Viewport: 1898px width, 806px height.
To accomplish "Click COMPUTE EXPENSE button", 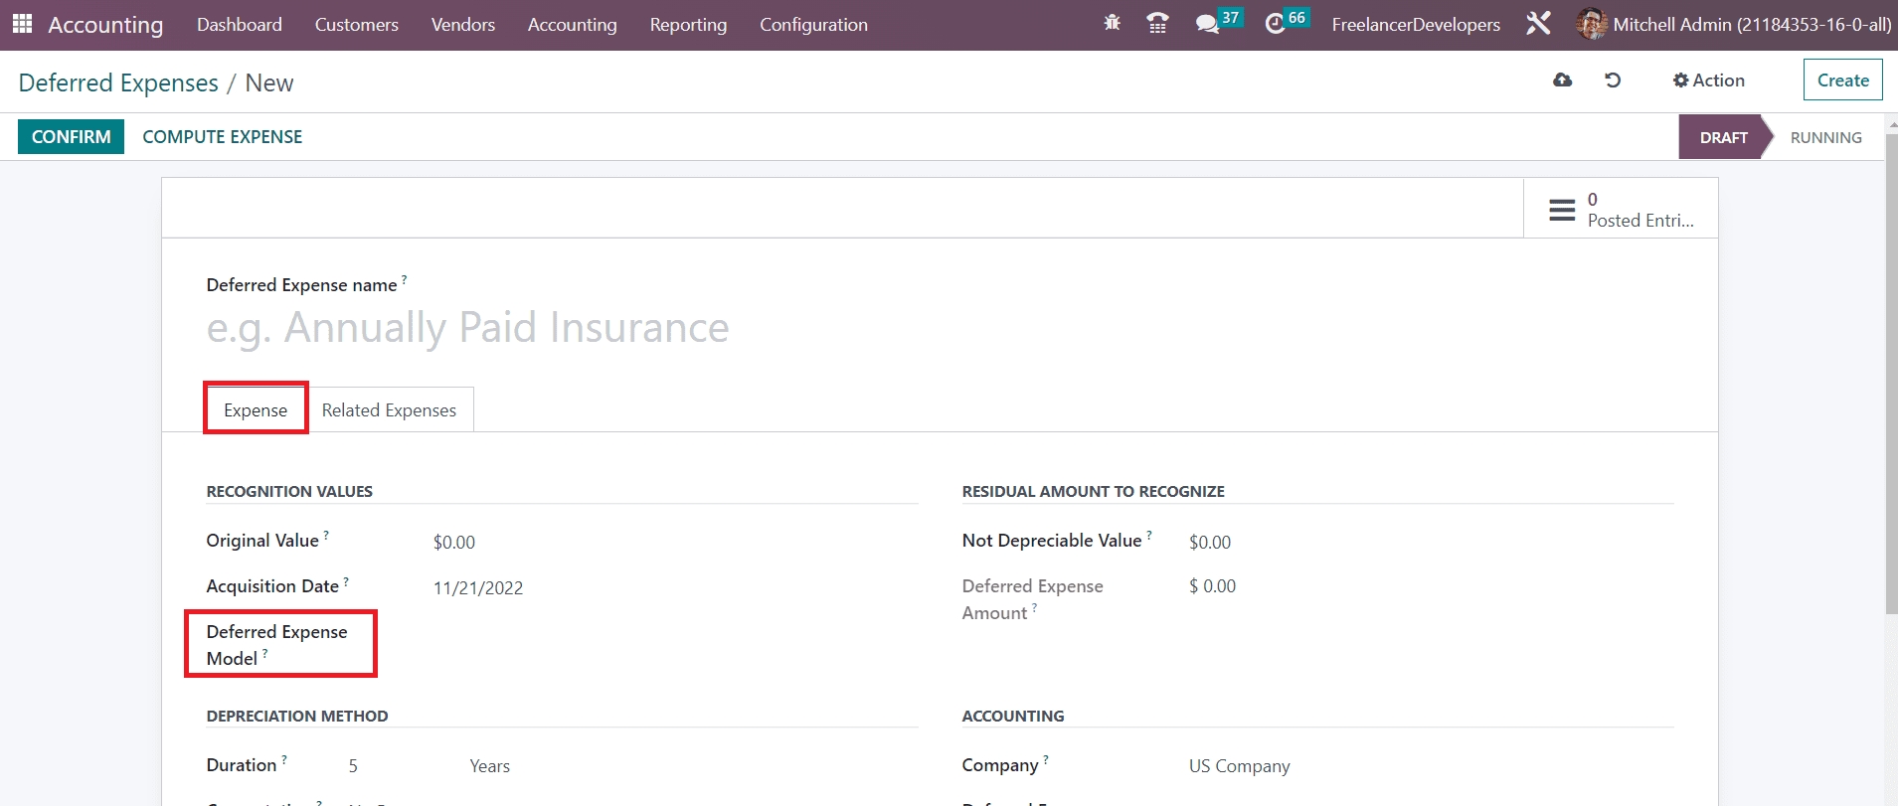I will [222, 137].
